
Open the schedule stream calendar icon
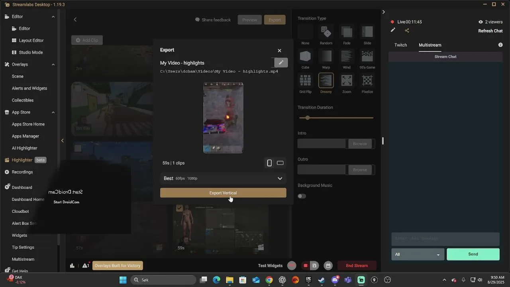pyautogui.click(x=328, y=265)
